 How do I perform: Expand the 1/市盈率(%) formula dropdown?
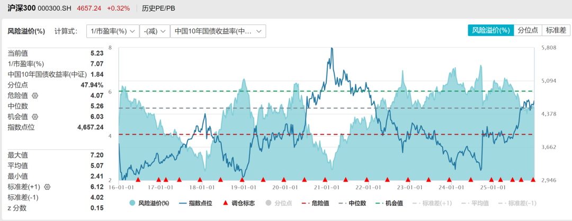coord(112,31)
